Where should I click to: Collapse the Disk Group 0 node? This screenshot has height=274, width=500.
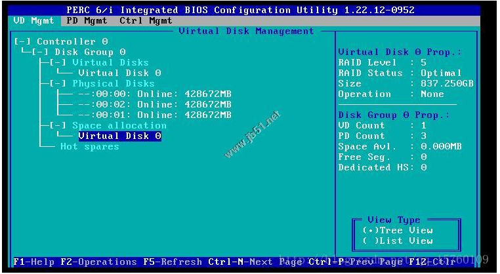tap(40, 52)
